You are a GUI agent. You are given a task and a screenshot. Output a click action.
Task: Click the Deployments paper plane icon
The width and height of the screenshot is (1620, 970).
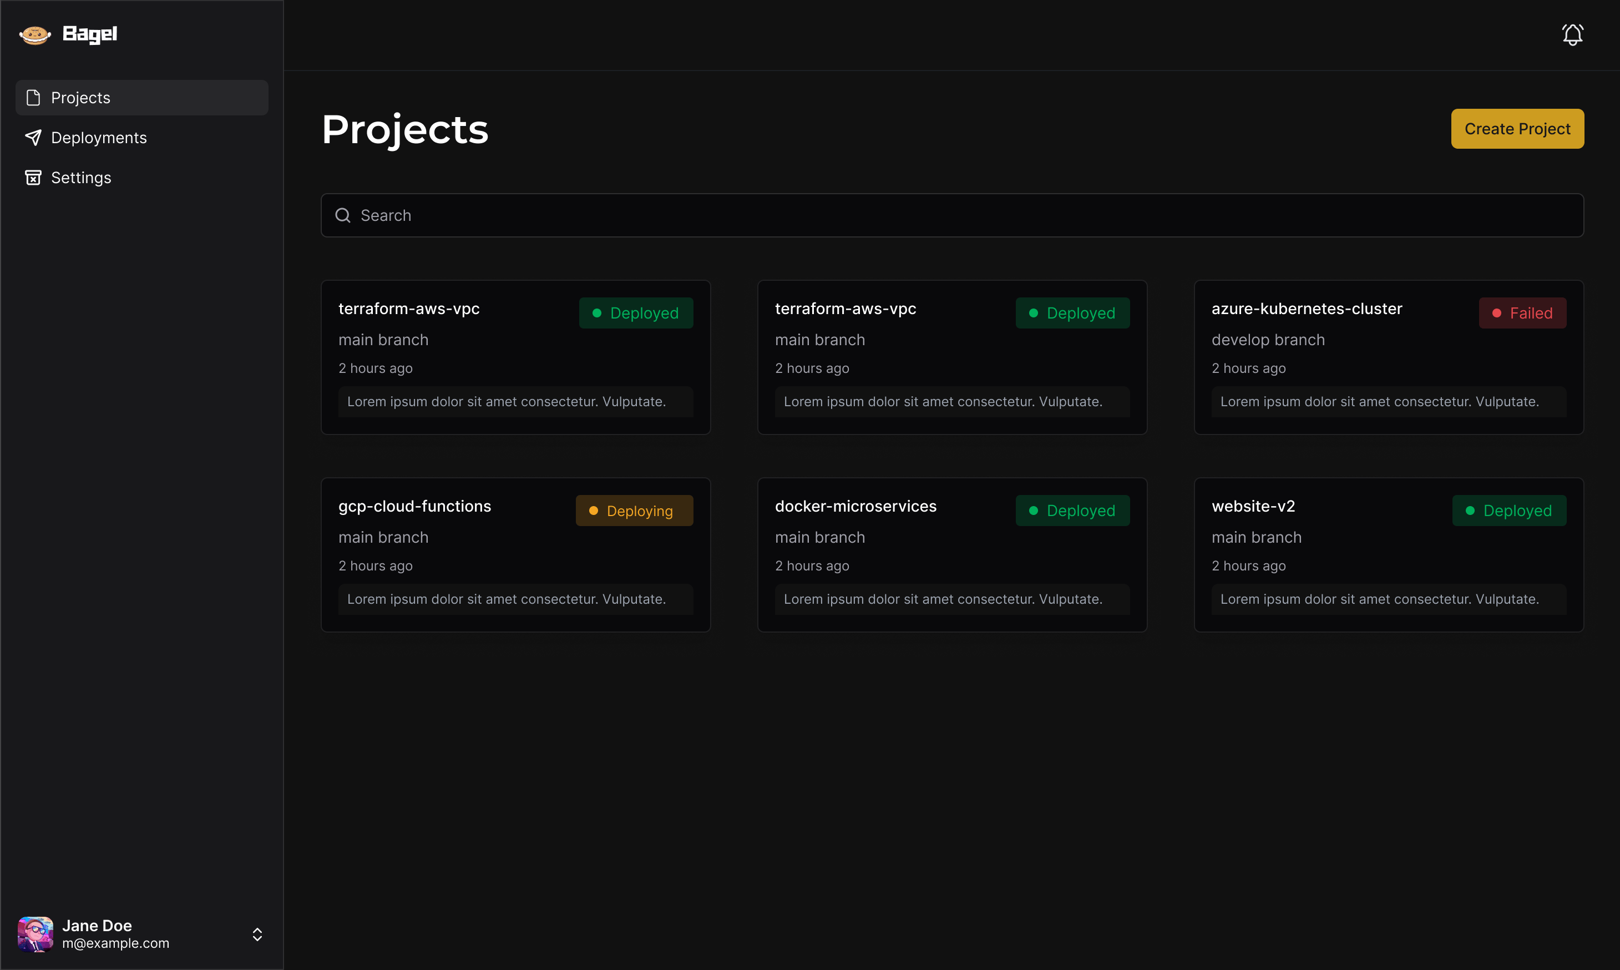pyautogui.click(x=33, y=137)
